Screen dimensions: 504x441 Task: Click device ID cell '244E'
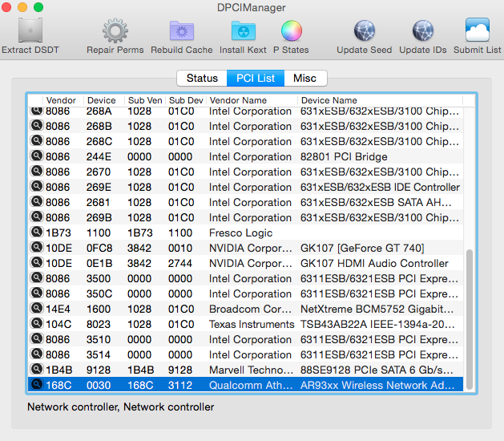tap(99, 156)
